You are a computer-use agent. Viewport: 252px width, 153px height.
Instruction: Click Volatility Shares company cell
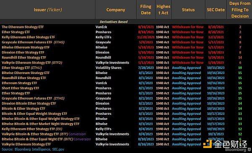click(x=108, y=68)
